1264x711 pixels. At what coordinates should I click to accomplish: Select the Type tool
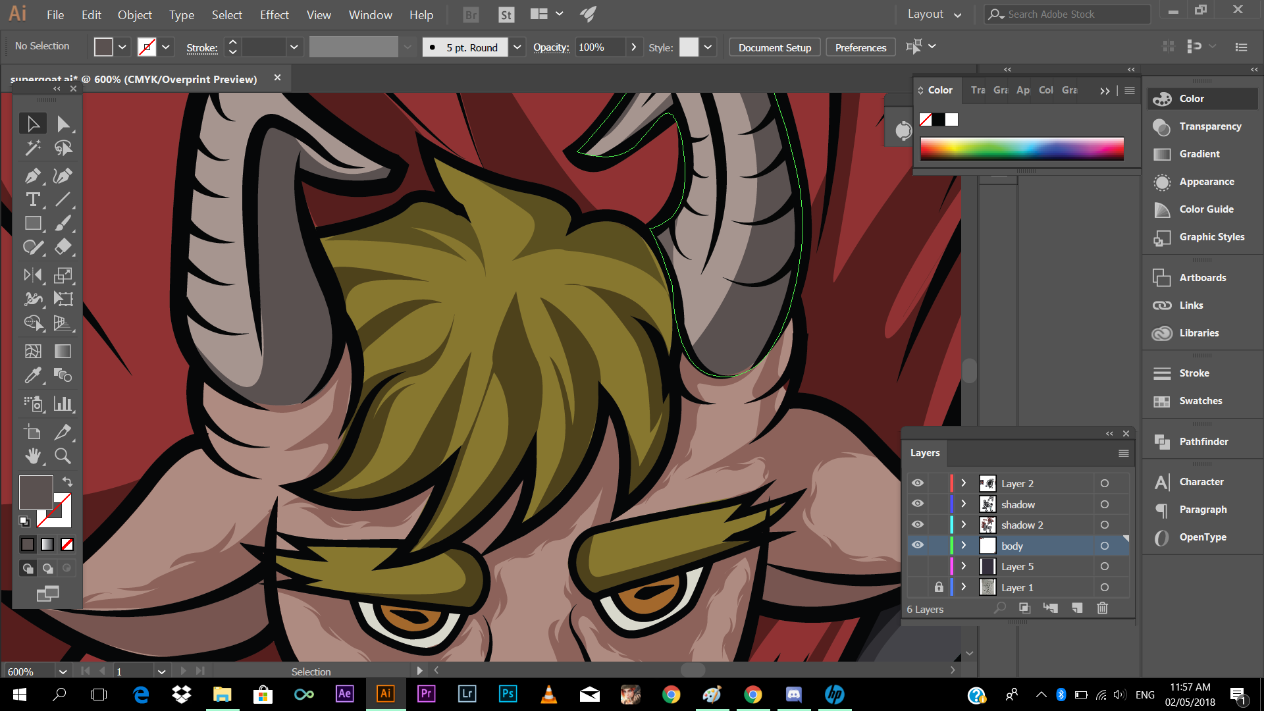(x=32, y=199)
